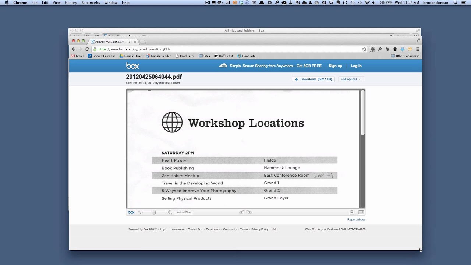Click the Spotlight search icon in menu bar
Image resolution: width=471 pixels, height=265 pixels.
coord(455,3)
